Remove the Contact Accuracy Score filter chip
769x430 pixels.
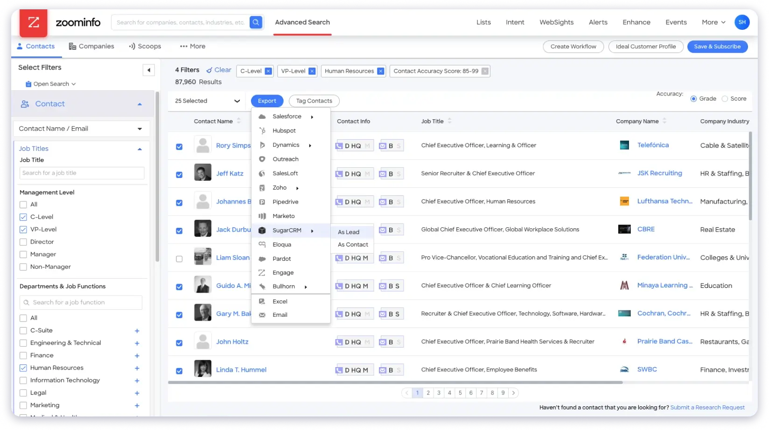pyautogui.click(x=485, y=71)
